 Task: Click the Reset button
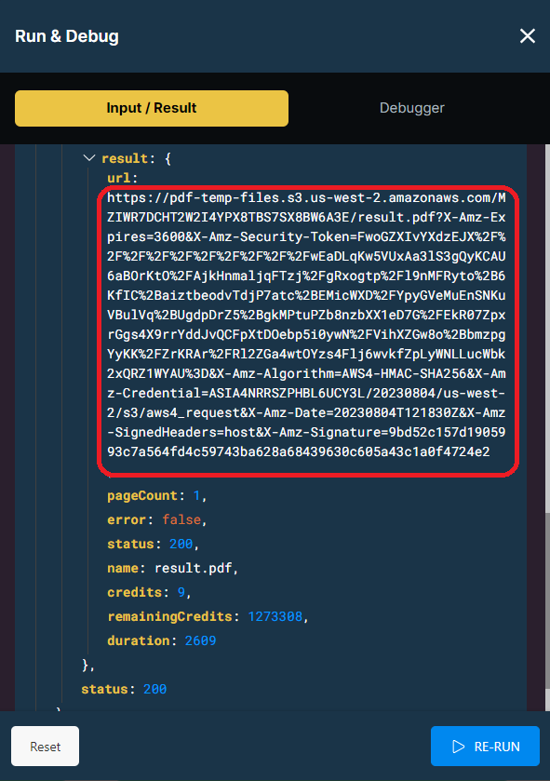[x=46, y=747]
